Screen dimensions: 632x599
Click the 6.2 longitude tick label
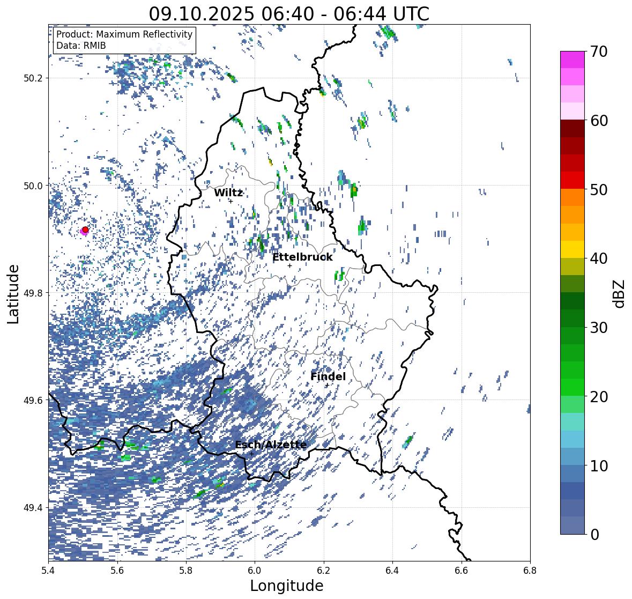pyautogui.click(x=324, y=571)
